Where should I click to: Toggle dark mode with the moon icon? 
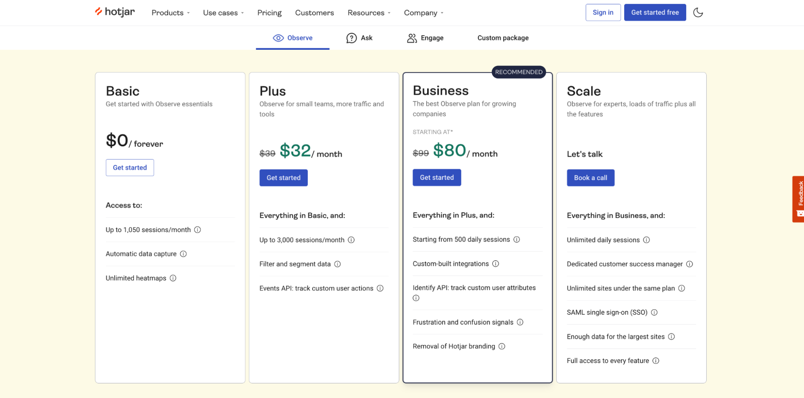(x=698, y=12)
